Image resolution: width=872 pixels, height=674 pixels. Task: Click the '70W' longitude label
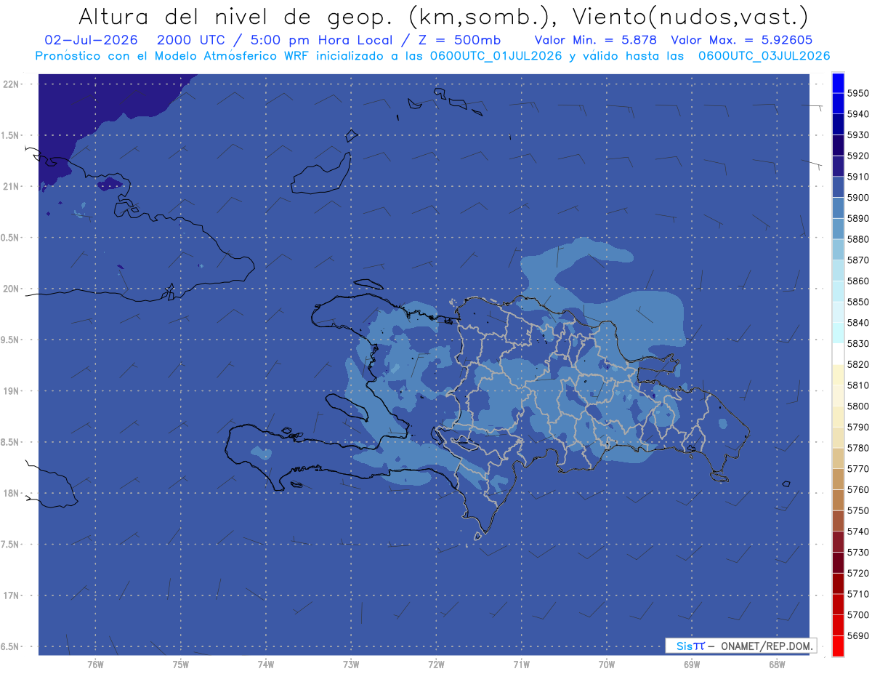pos(607,664)
